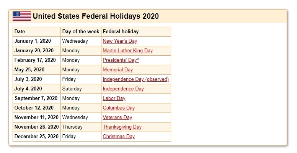This screenshot has height=153, width=297.
Task: Click the United States flag icon
Action: (22, 16)
